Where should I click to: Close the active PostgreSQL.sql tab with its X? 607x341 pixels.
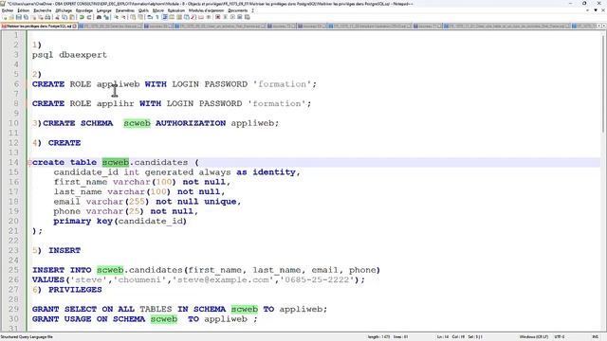75,26
